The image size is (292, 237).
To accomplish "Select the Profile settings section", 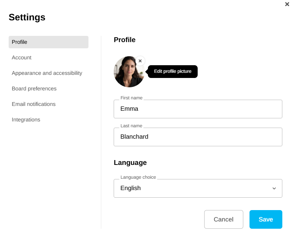I will tap(48, 42).
